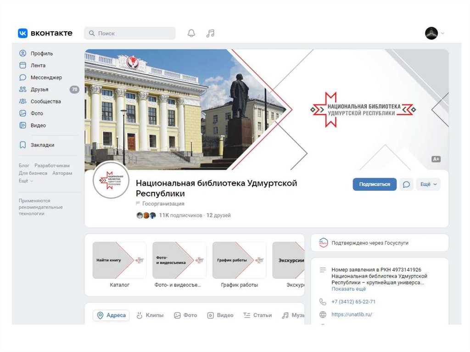Viewport: 470px width, 352px height.
Task: Switch to the Клипы tab
Action: point(150,315)
